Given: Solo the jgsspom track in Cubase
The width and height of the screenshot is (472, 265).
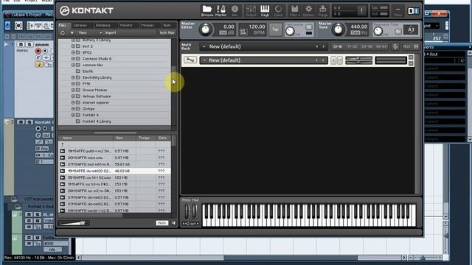Looking at the screenshot, I should click(x=29, y=44).
